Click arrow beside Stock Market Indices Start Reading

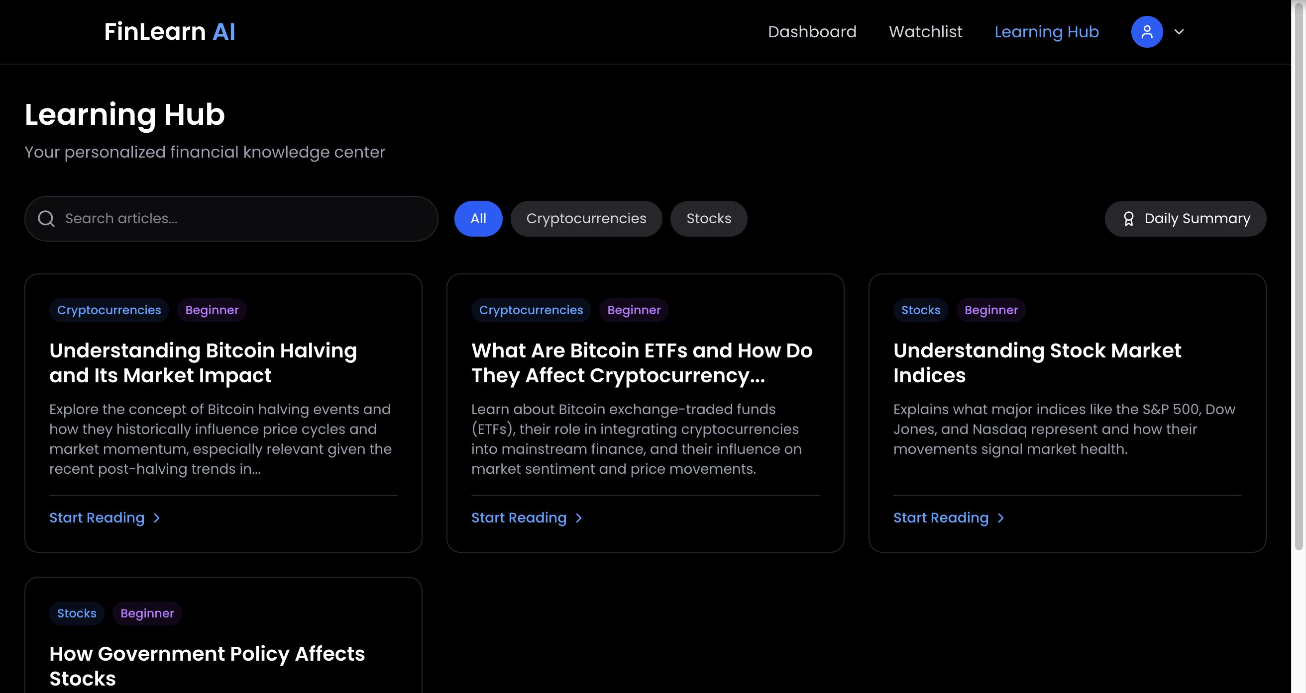pyautogui.click(x=1000, y=518)
